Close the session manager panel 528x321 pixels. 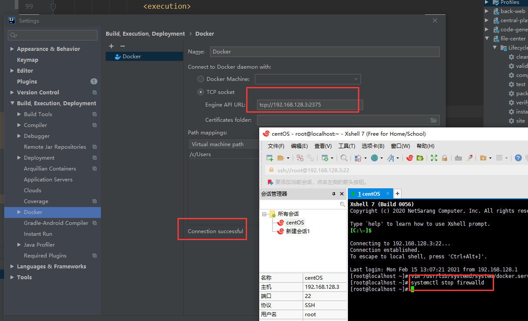[342, 194]
